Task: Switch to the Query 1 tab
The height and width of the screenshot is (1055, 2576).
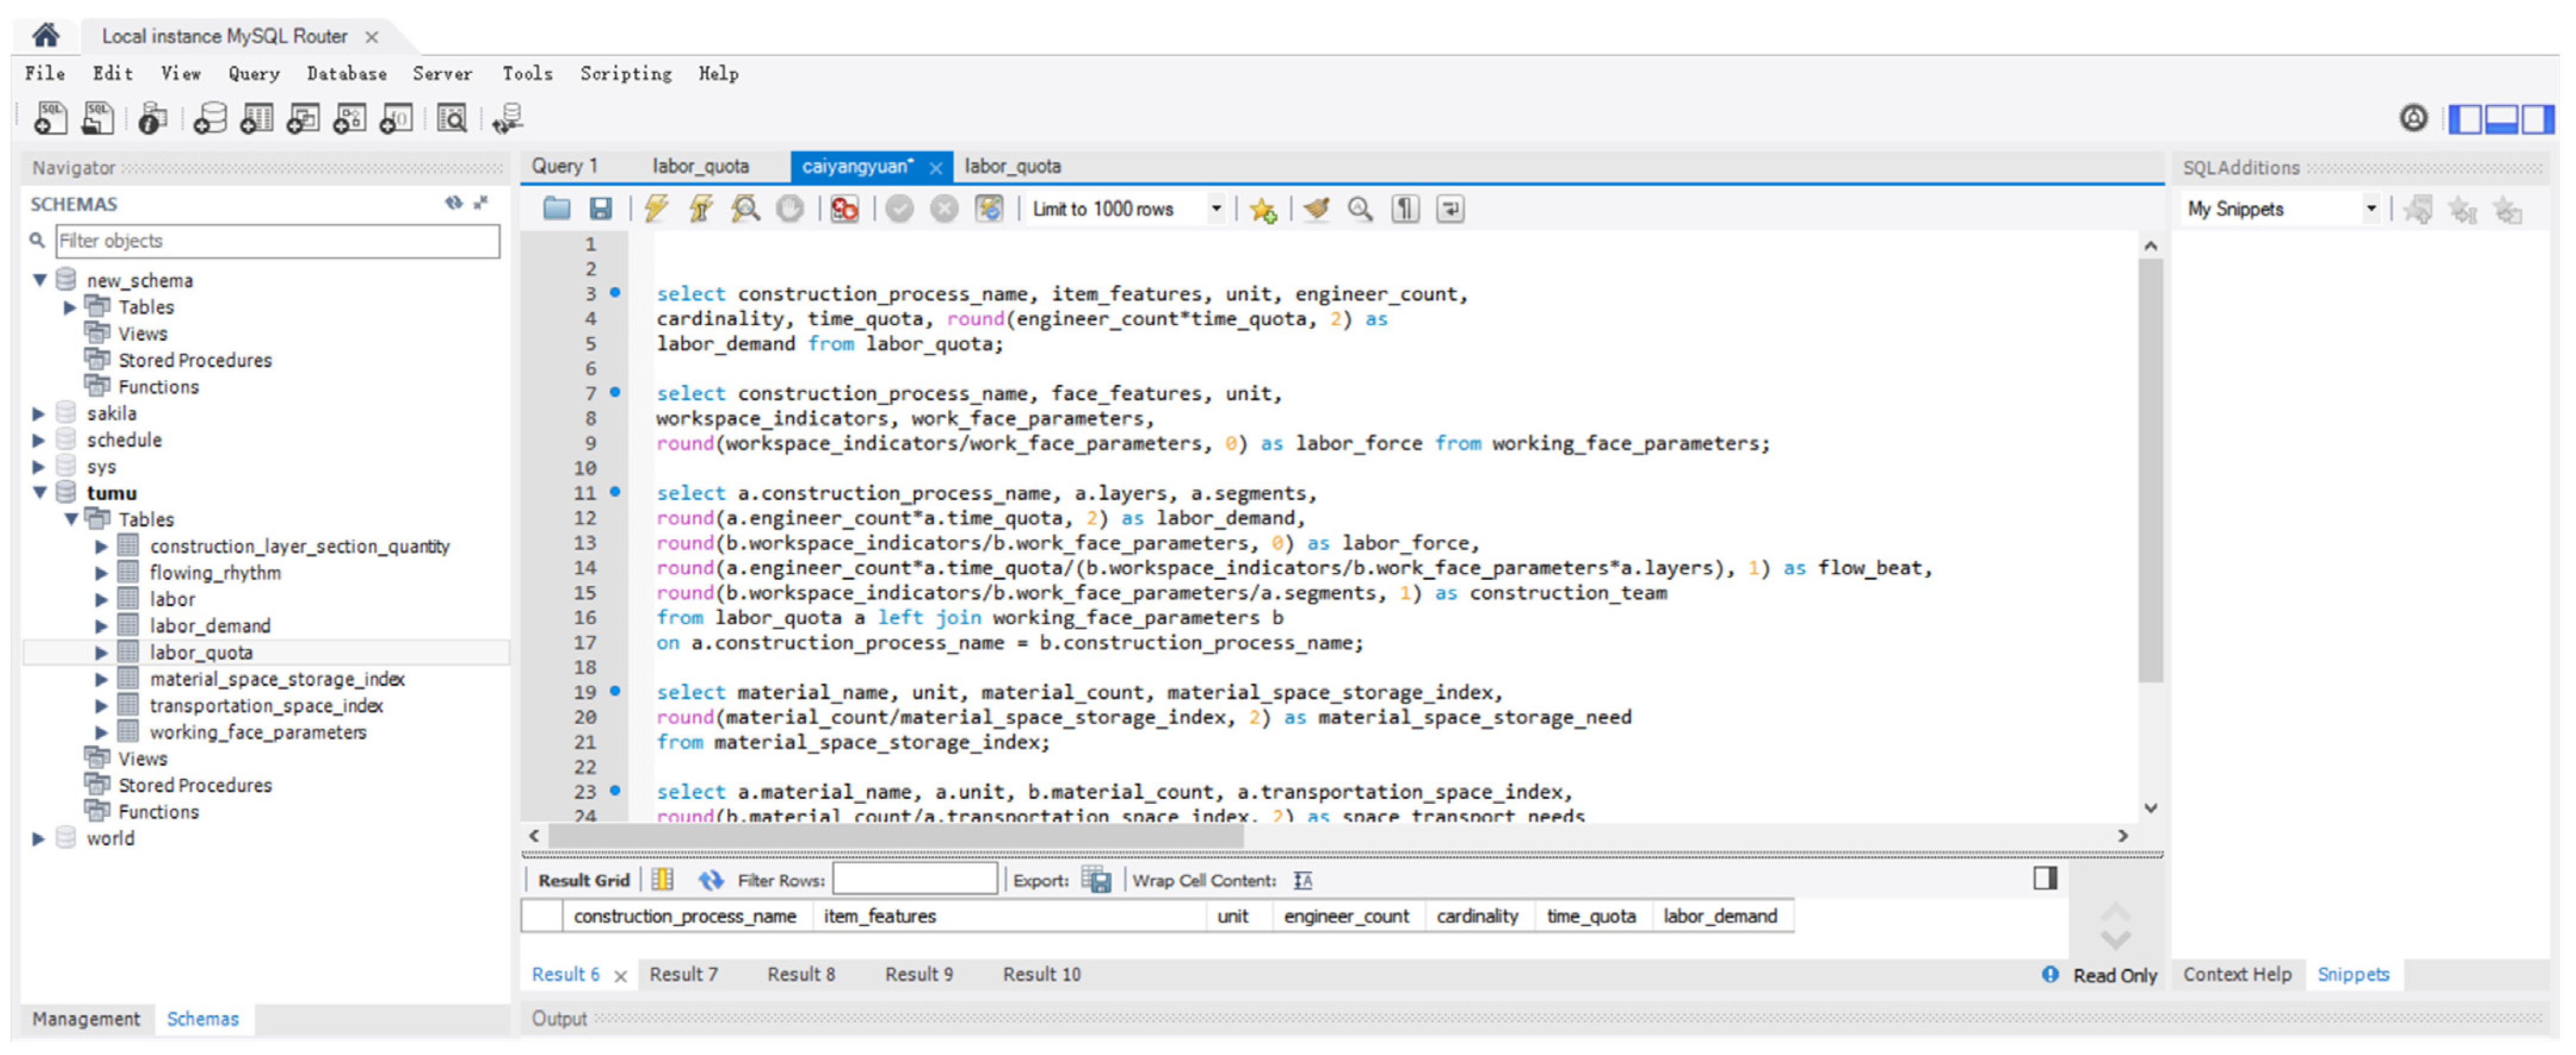Action: click(x=565, y=166)
